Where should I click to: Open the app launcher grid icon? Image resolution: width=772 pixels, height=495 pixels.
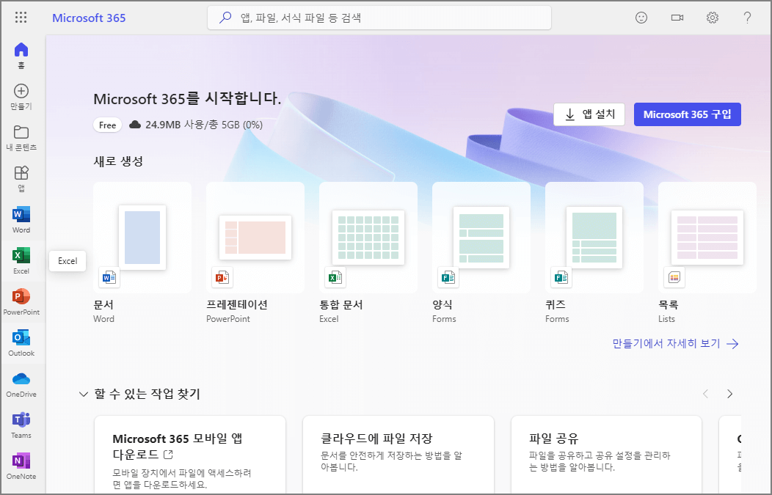21,18
